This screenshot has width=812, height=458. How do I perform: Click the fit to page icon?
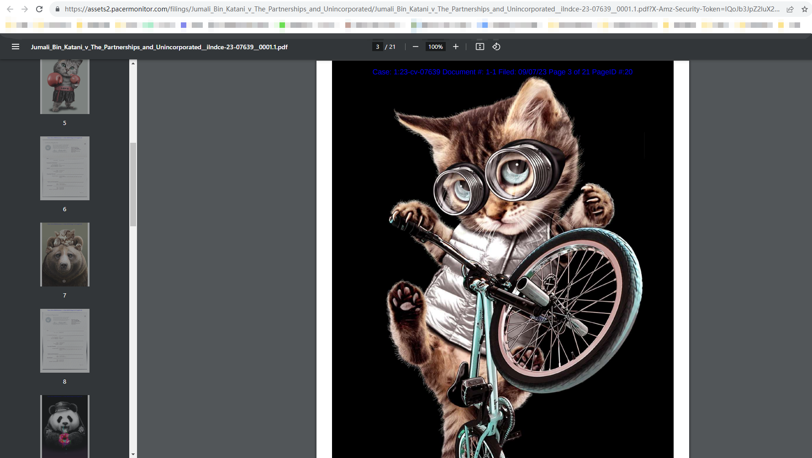[x=480, y=47]
